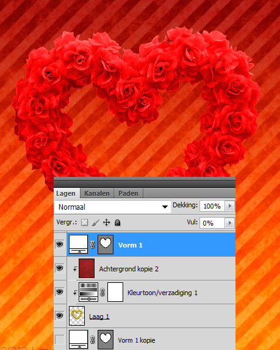Viewport: 280px width, 350px height.
Task: Click Vorm 1 kopie fill thumbnail
Action: (78, 340)
